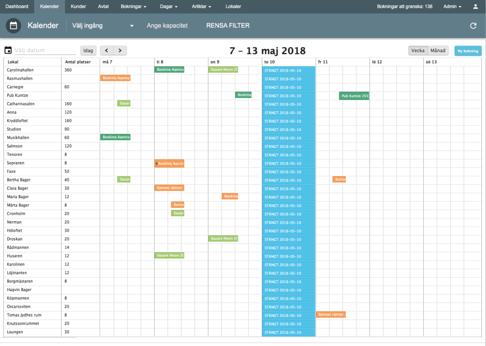Click the user profile icon
Screen dimensions: 486x346
475,7
